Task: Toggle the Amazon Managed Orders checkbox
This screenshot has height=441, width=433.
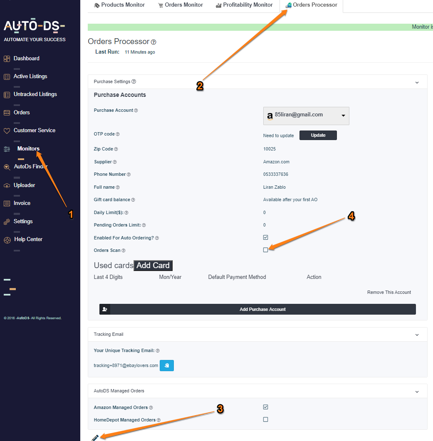Action: [265, 407]
